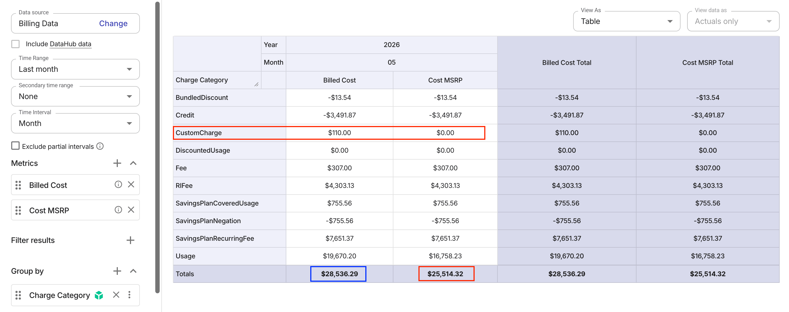
Task: Open the View As Table dropdown
Action: (626, 21)
